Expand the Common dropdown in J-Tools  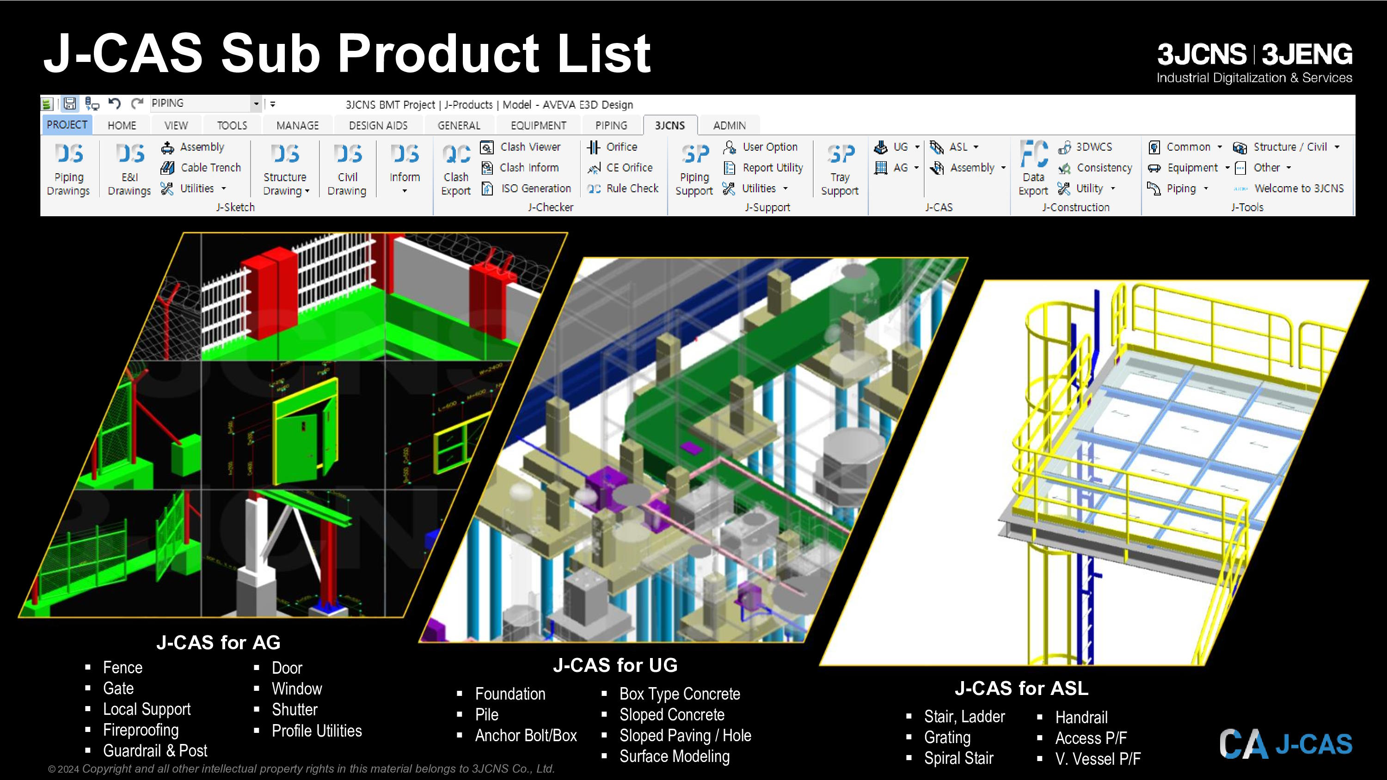coord(1220,147)
